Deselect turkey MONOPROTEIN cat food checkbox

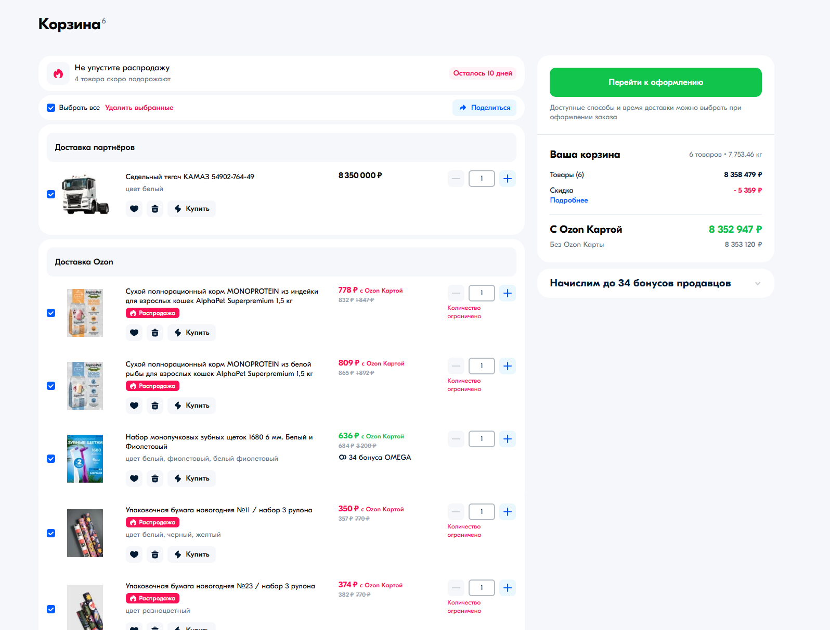click(51, 313)
